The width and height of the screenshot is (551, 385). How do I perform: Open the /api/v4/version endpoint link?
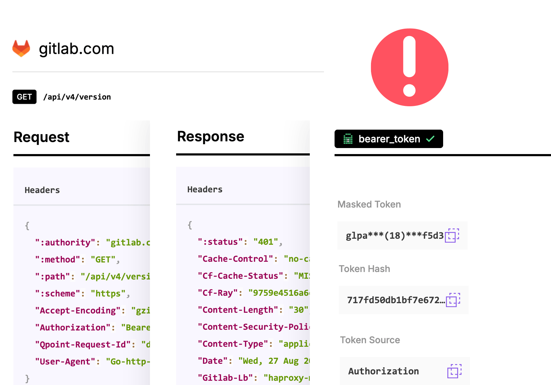click(77, 97)
